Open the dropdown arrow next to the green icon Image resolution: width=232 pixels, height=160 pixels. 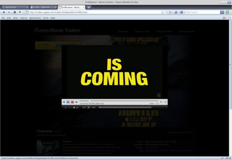(230, 12)
